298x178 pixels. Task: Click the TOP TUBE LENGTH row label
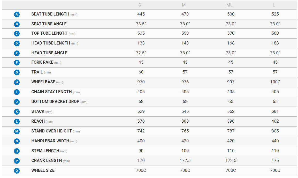click(49, 33)
